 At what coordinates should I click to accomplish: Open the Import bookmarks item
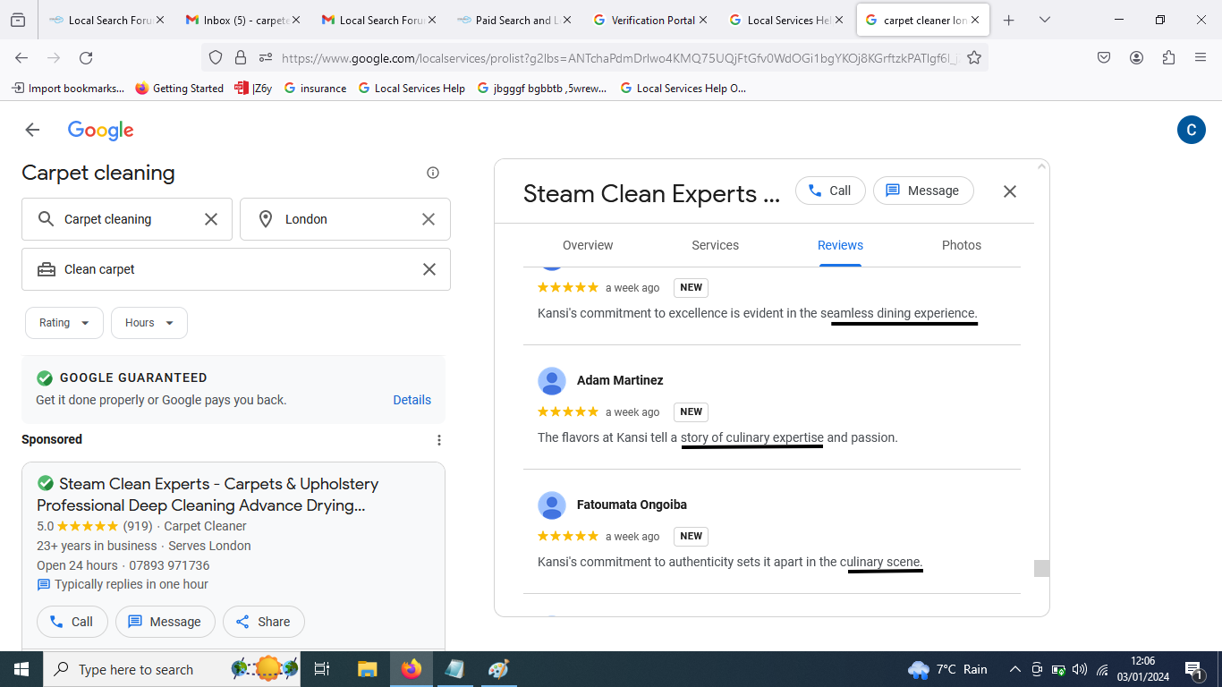coord(68,89)
